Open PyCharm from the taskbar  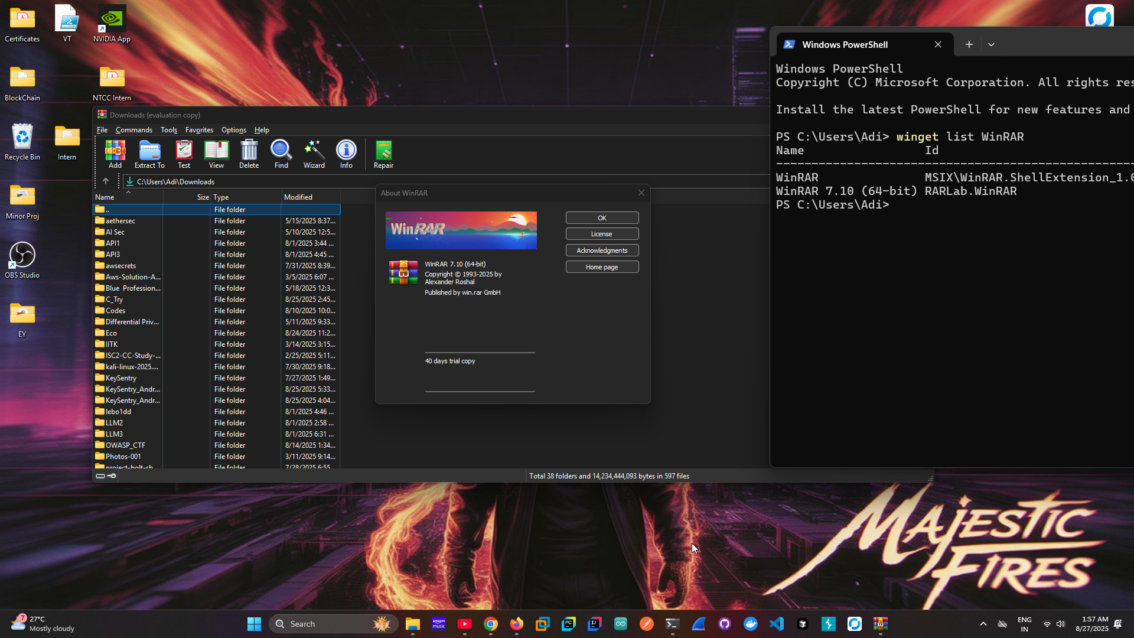569,624
